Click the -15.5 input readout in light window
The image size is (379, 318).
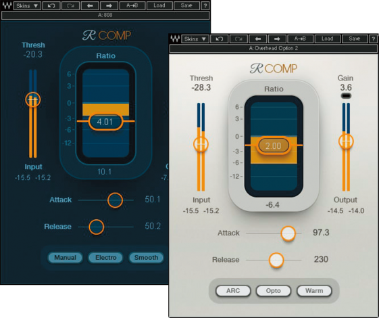(x=191, y=211)
